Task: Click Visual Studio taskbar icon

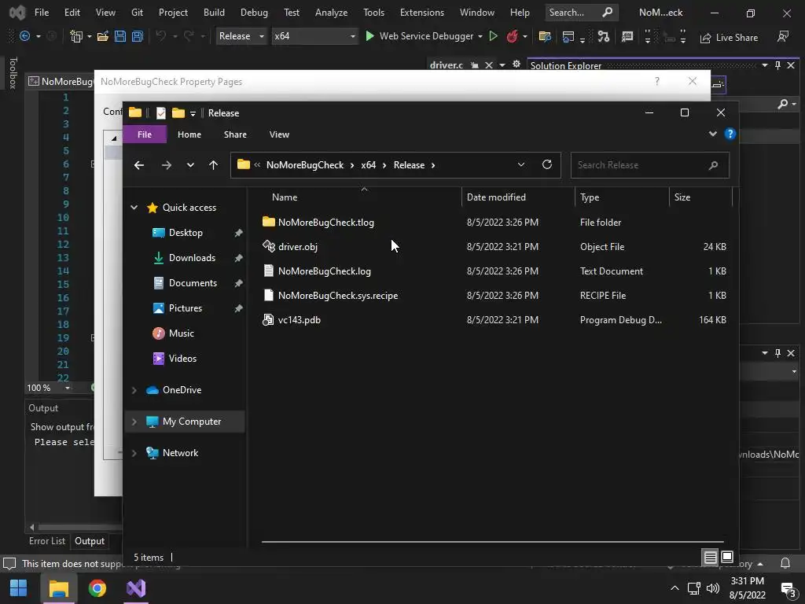Action: (x=136, y=588)
